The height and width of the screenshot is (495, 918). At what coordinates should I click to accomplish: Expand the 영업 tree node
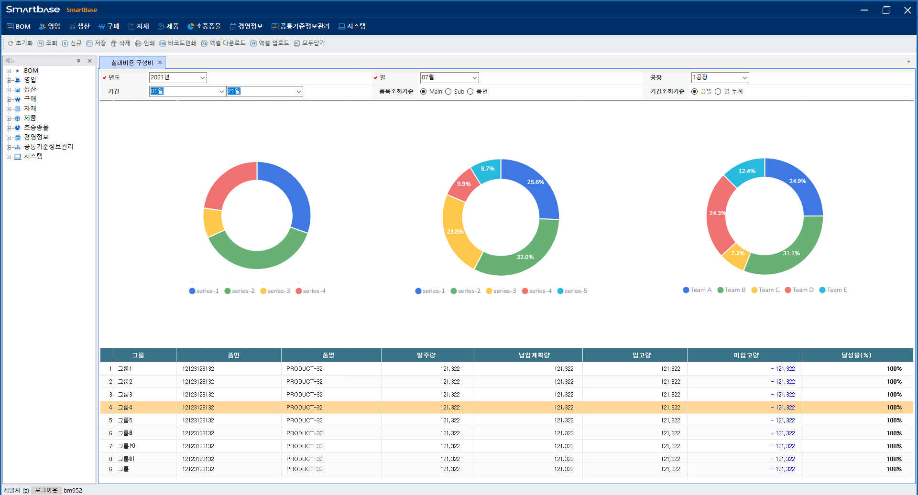point(9,80)
